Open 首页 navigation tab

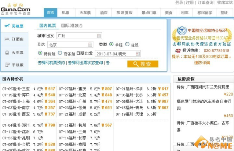click(x=51, y=12)
